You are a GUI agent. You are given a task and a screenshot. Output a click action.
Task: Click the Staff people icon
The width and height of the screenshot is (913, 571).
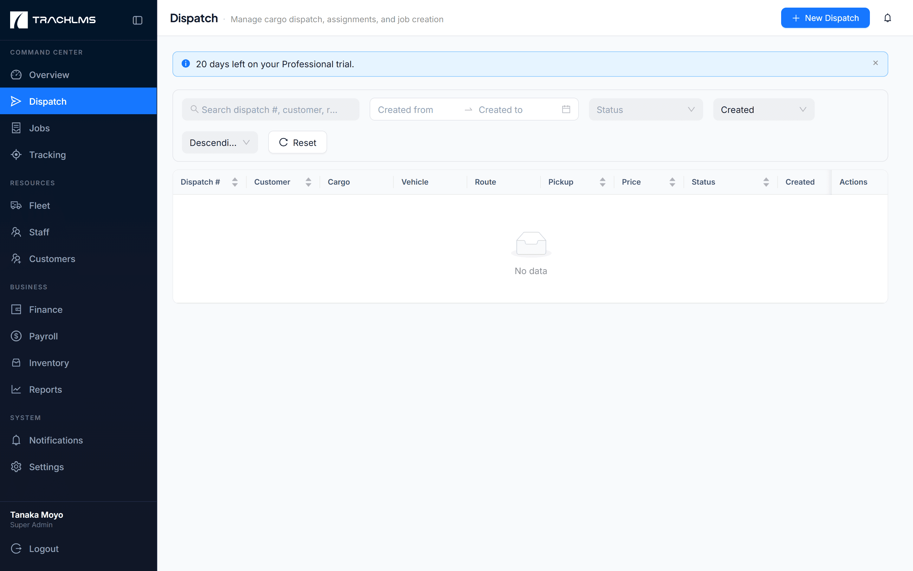coord(16,232)
